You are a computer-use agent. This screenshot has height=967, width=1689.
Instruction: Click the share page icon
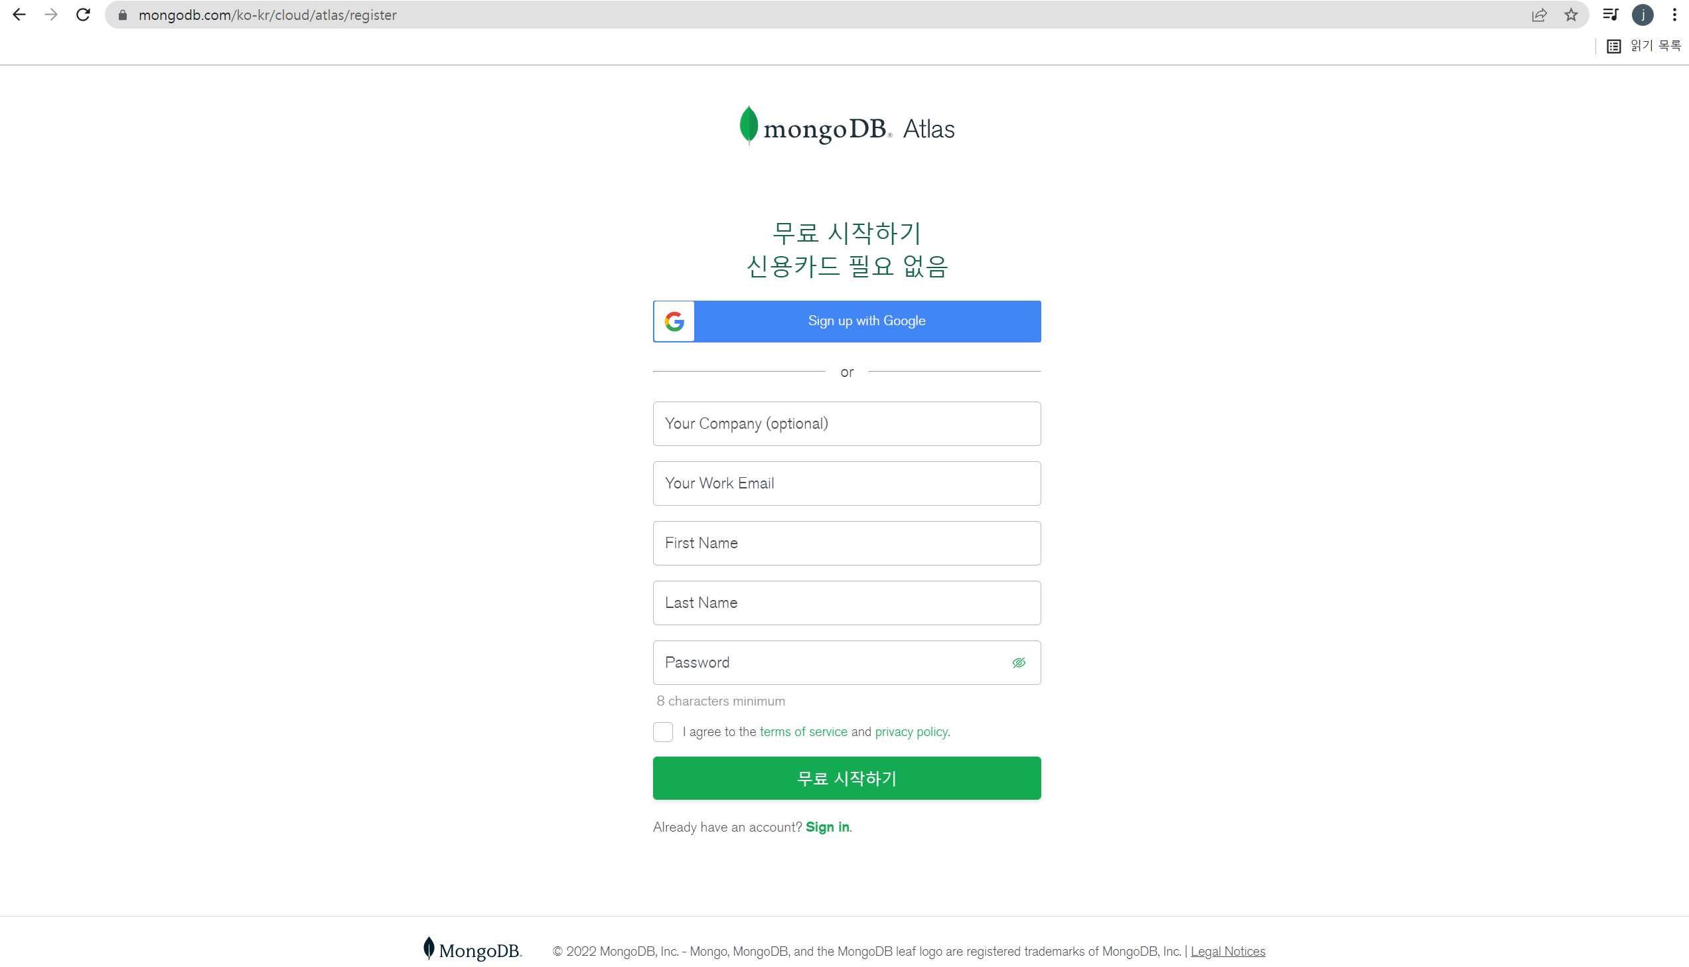(1539, 15)
